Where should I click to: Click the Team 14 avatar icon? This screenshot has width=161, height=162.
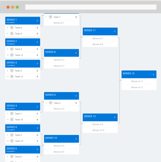[x=12, y=141]
